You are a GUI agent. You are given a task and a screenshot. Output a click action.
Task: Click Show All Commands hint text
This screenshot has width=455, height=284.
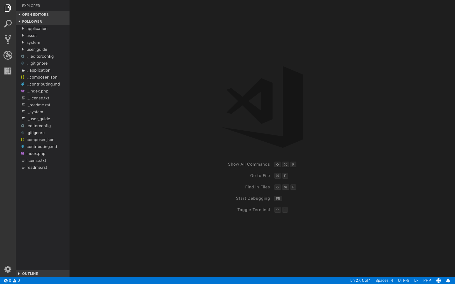click(249, 164)
